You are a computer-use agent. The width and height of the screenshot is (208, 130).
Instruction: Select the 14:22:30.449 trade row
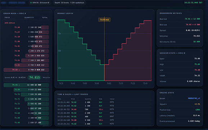[x=104, y=113]
